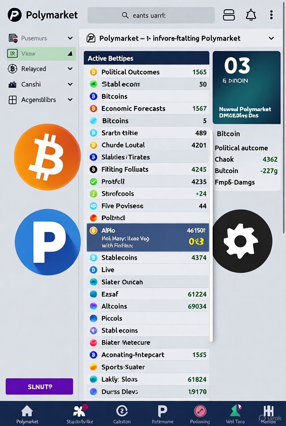
Task: Expand the Relayced sidebar section
Action: [x=70, y=69]
